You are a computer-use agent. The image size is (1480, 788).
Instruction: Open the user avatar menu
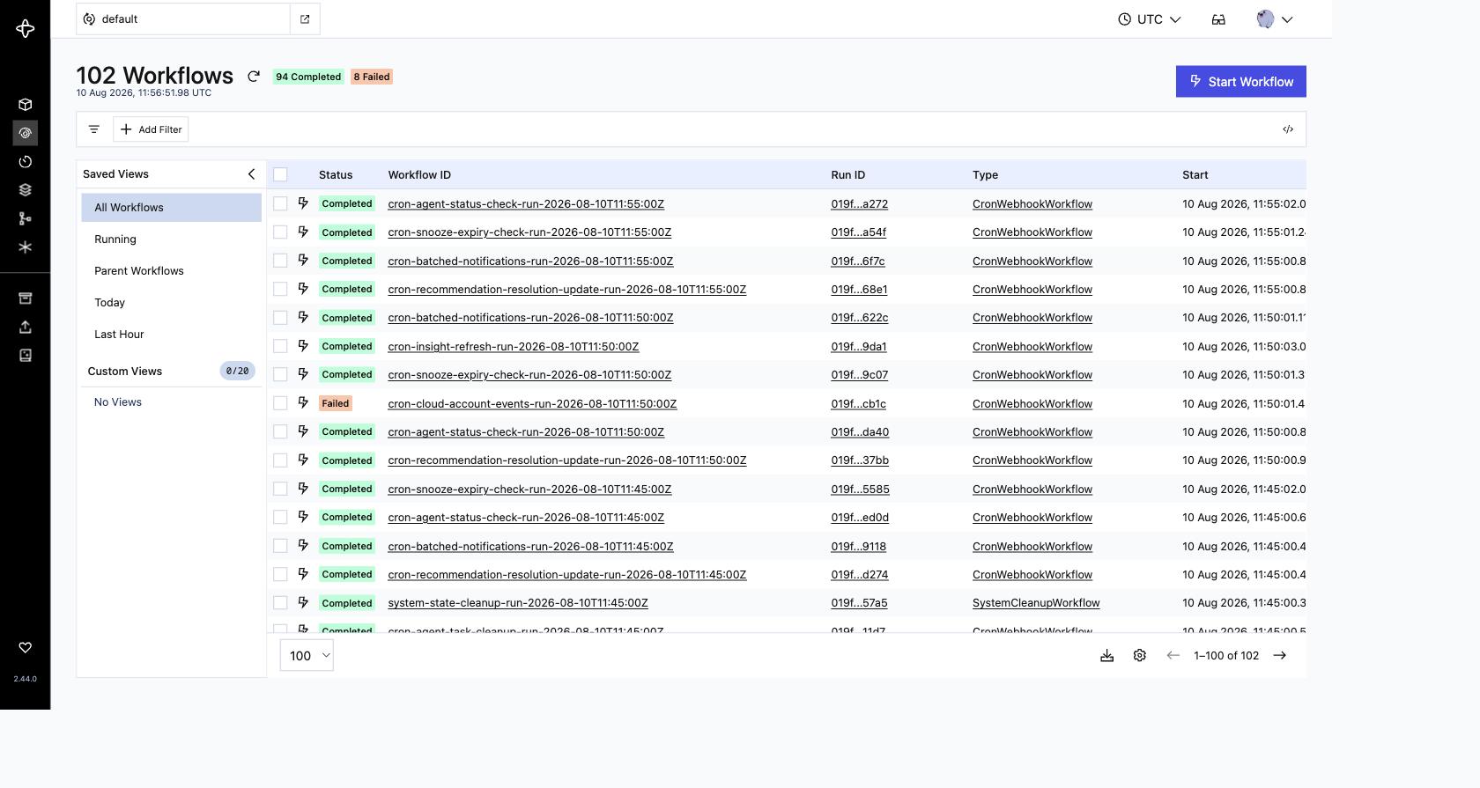click(x=1274, y=19)
